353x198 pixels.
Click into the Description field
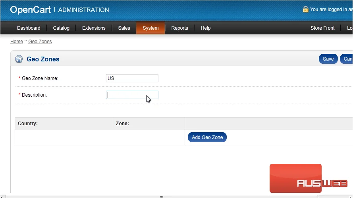click(x=132, y=95)
